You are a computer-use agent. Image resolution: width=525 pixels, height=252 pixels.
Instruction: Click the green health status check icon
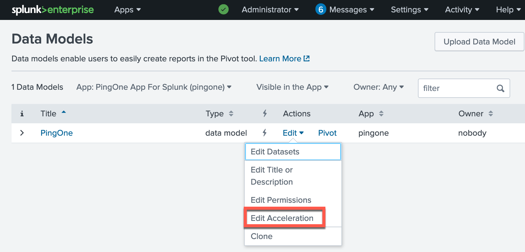coord(223,10)
